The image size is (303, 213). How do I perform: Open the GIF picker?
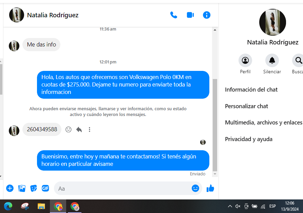45,188
